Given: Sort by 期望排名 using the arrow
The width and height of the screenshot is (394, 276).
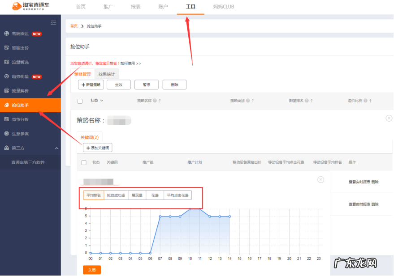Looking at the screenshot, I should click(312, 101).
